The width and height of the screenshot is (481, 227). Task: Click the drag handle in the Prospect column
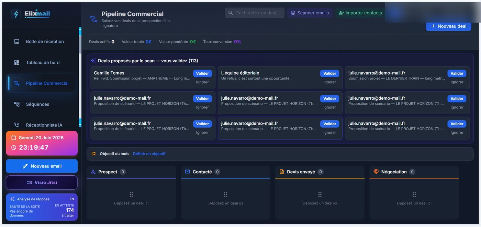131,194
